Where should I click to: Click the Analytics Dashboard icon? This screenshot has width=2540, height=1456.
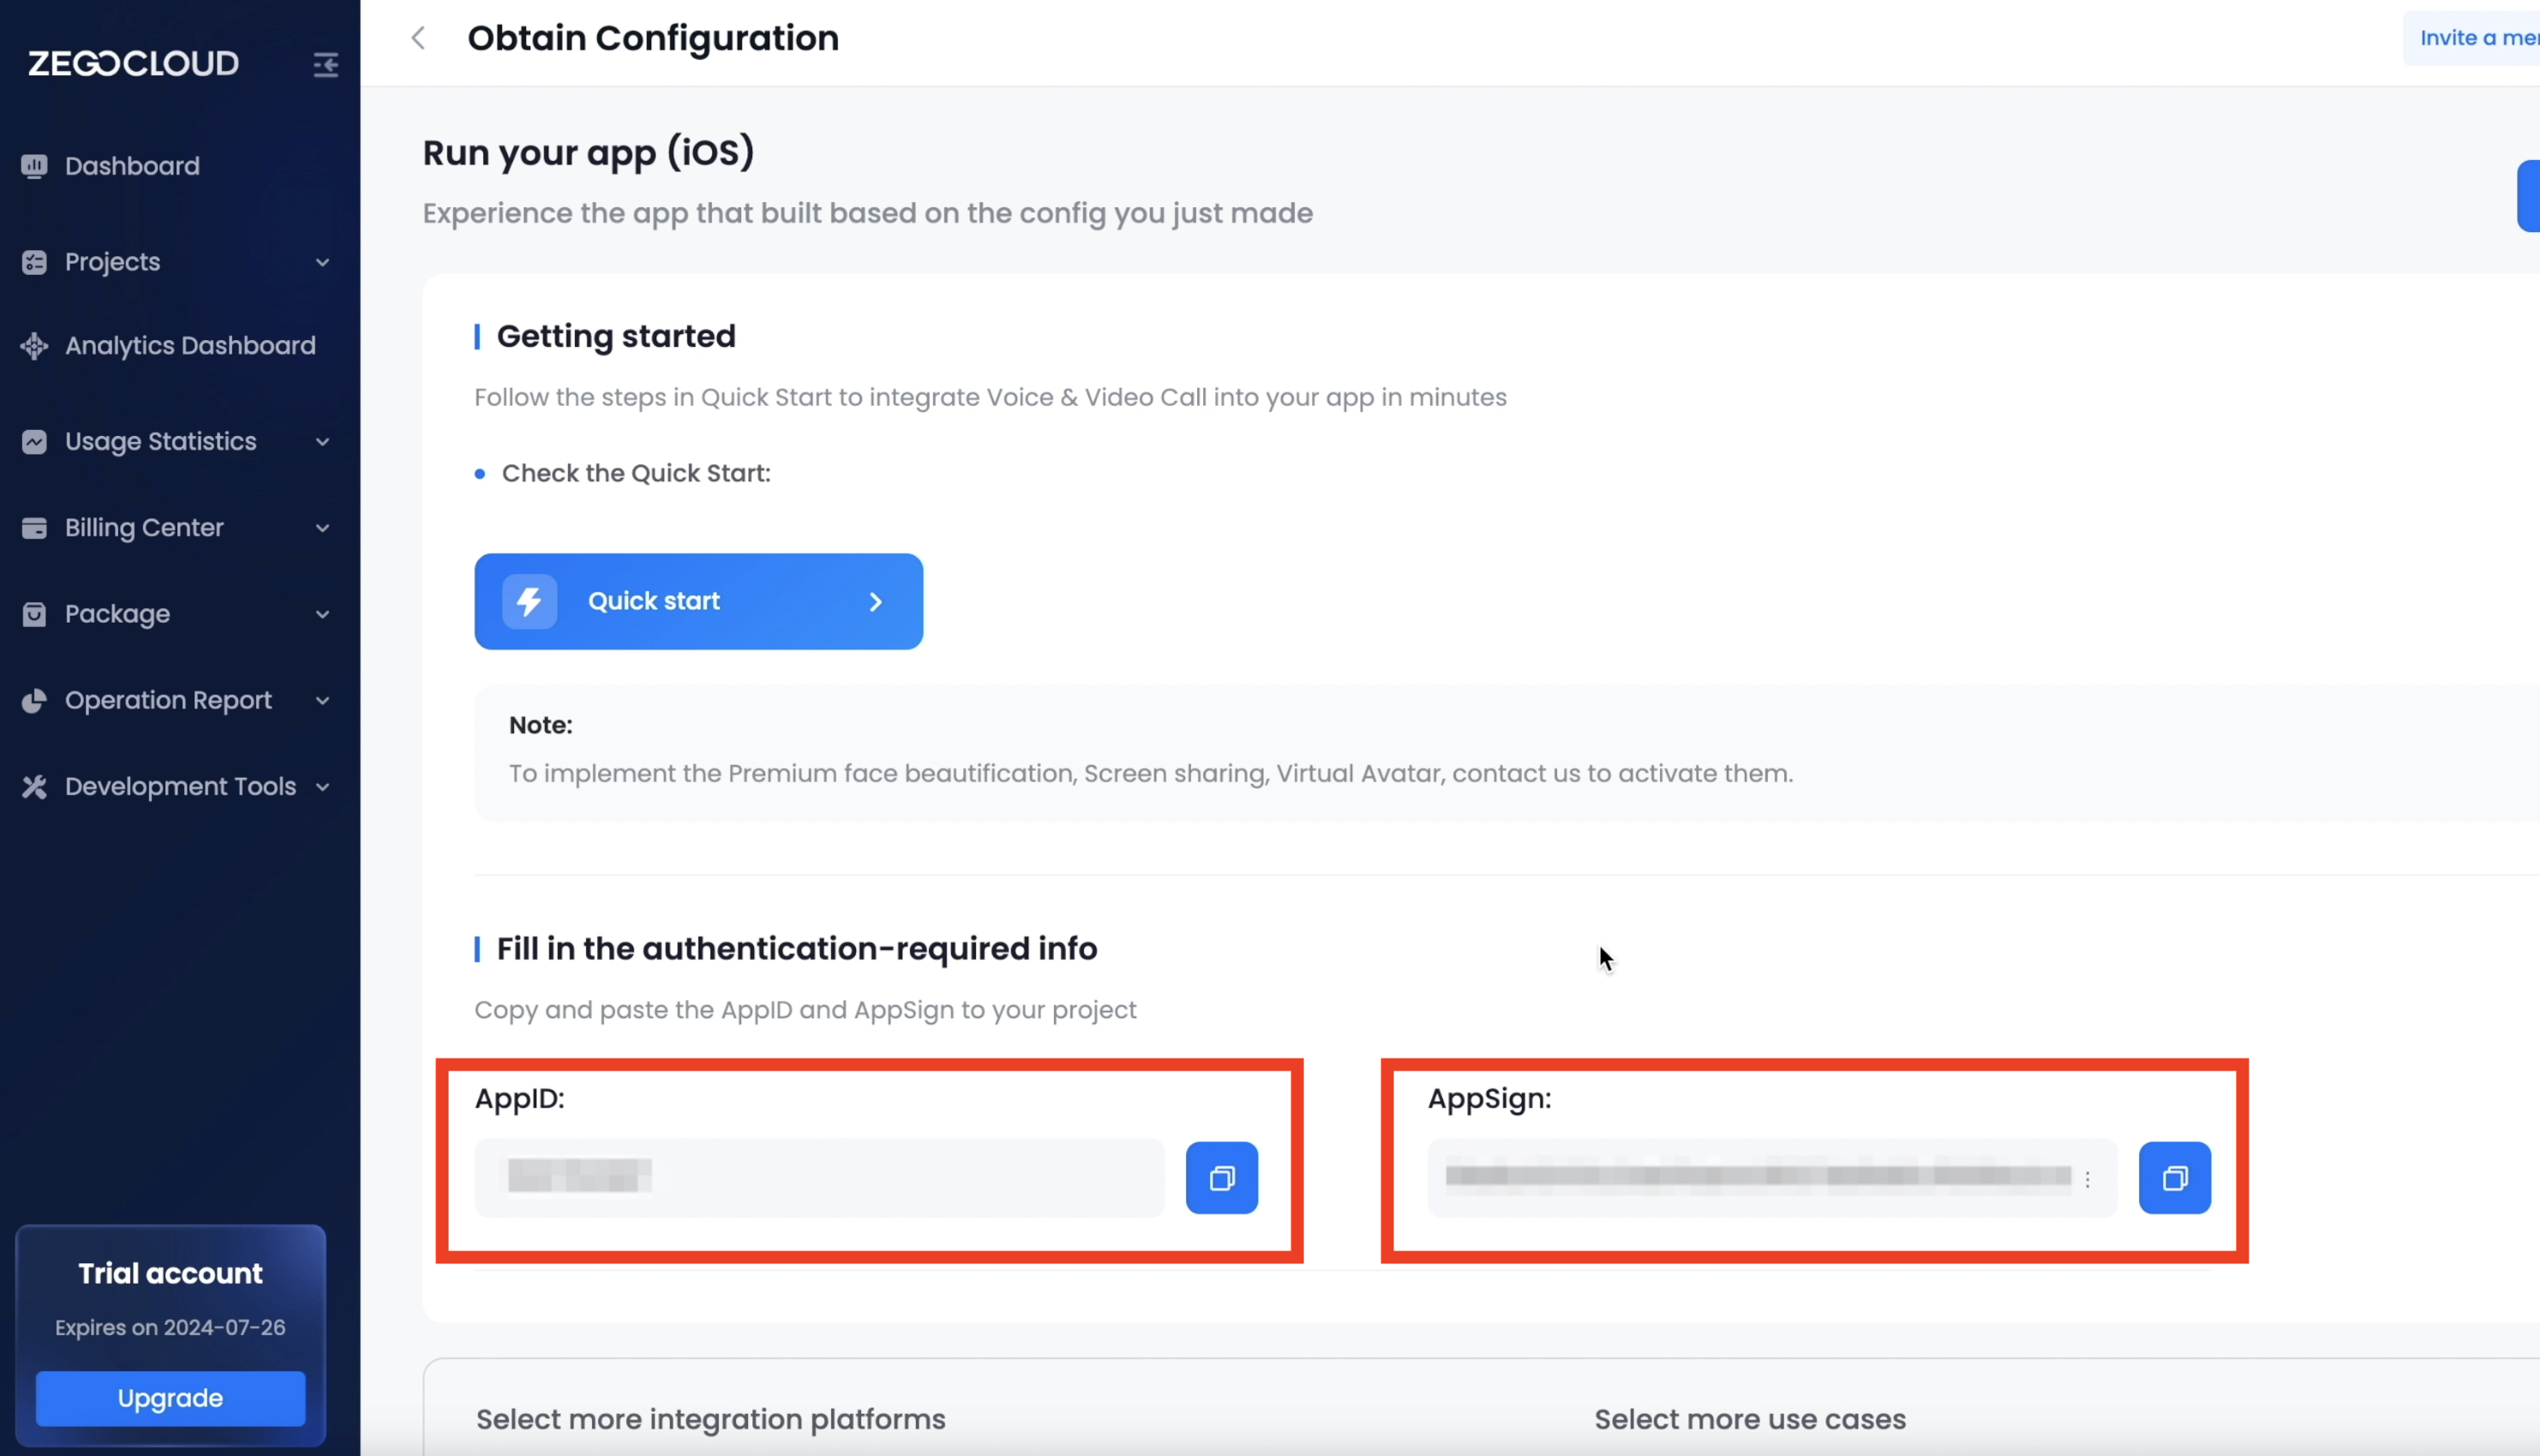pyautogui.click(x=34, y=346)
